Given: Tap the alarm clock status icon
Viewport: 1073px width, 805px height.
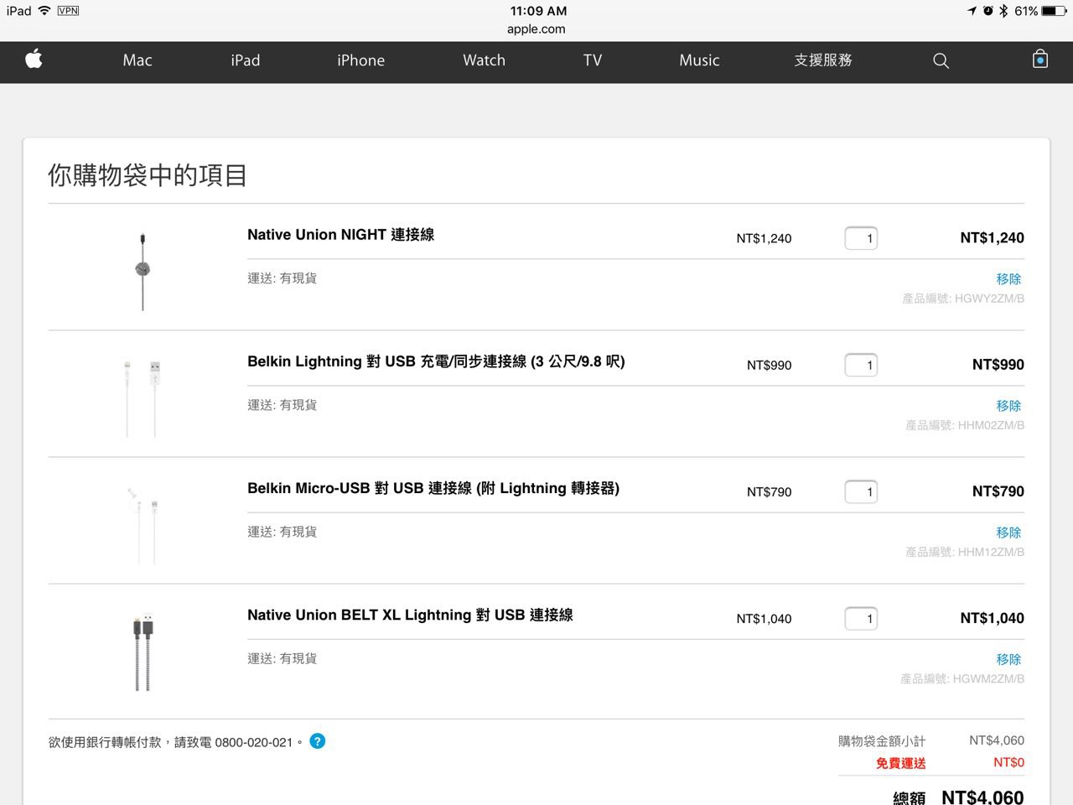Looking at the screenshot, I should (x=988, y=11).
